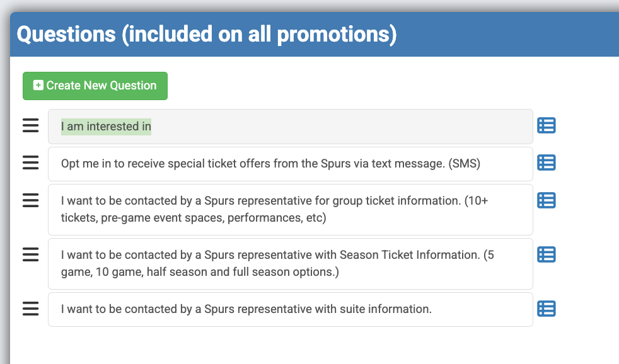Select the suite information question field
Image resolution: width=619 pixels, height=364 pixels.
[x=290, y=309]
